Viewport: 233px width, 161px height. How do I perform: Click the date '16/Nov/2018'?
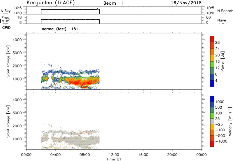pos(186,3)
